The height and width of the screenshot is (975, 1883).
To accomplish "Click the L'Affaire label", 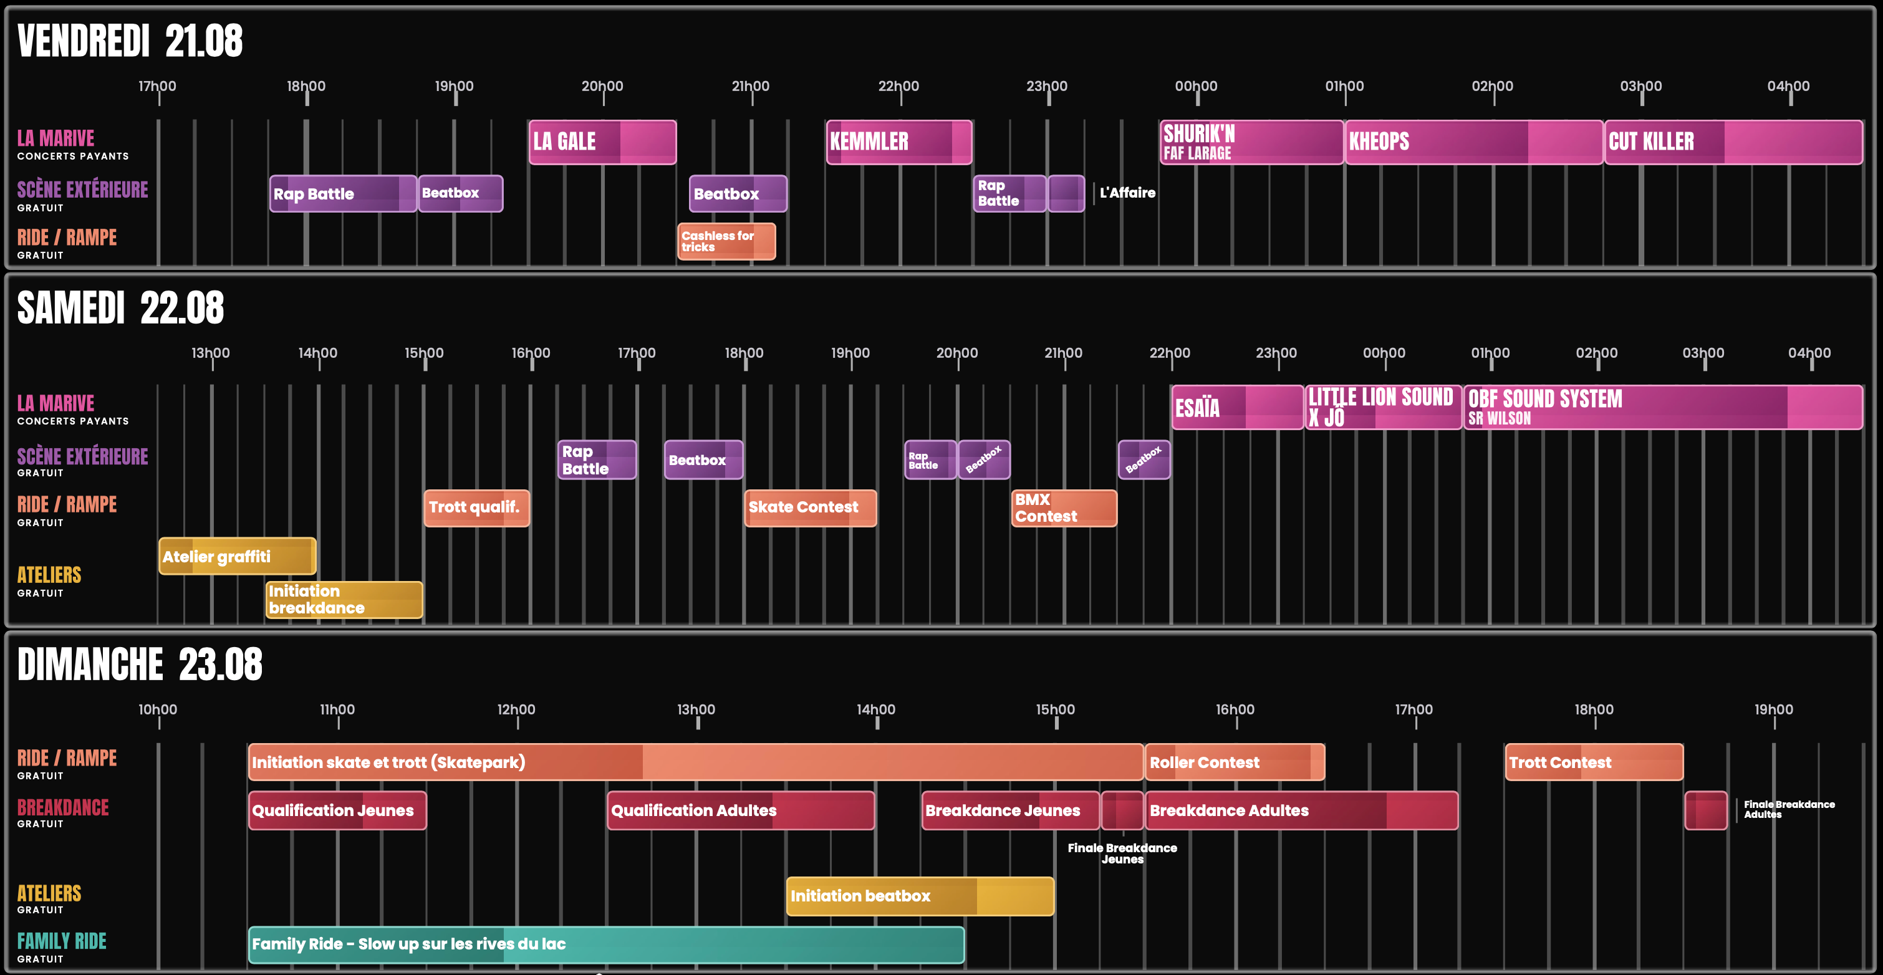I will 1127,193.
